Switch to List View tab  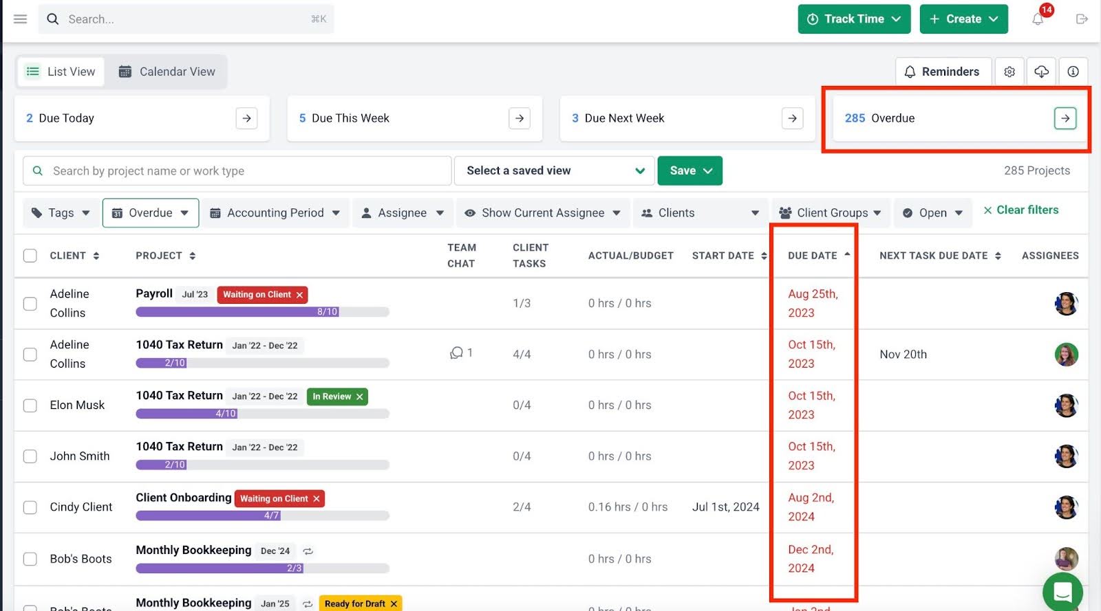61,71
